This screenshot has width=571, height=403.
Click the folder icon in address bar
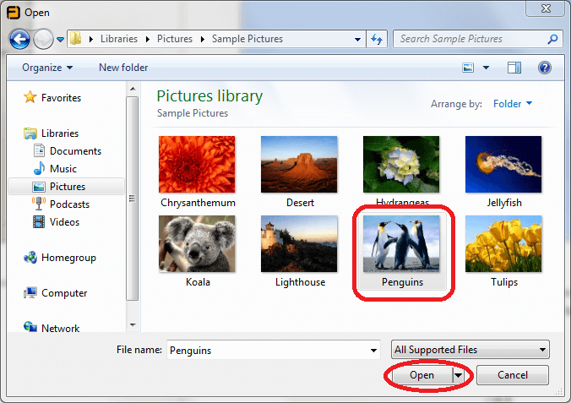pos(76,38)
